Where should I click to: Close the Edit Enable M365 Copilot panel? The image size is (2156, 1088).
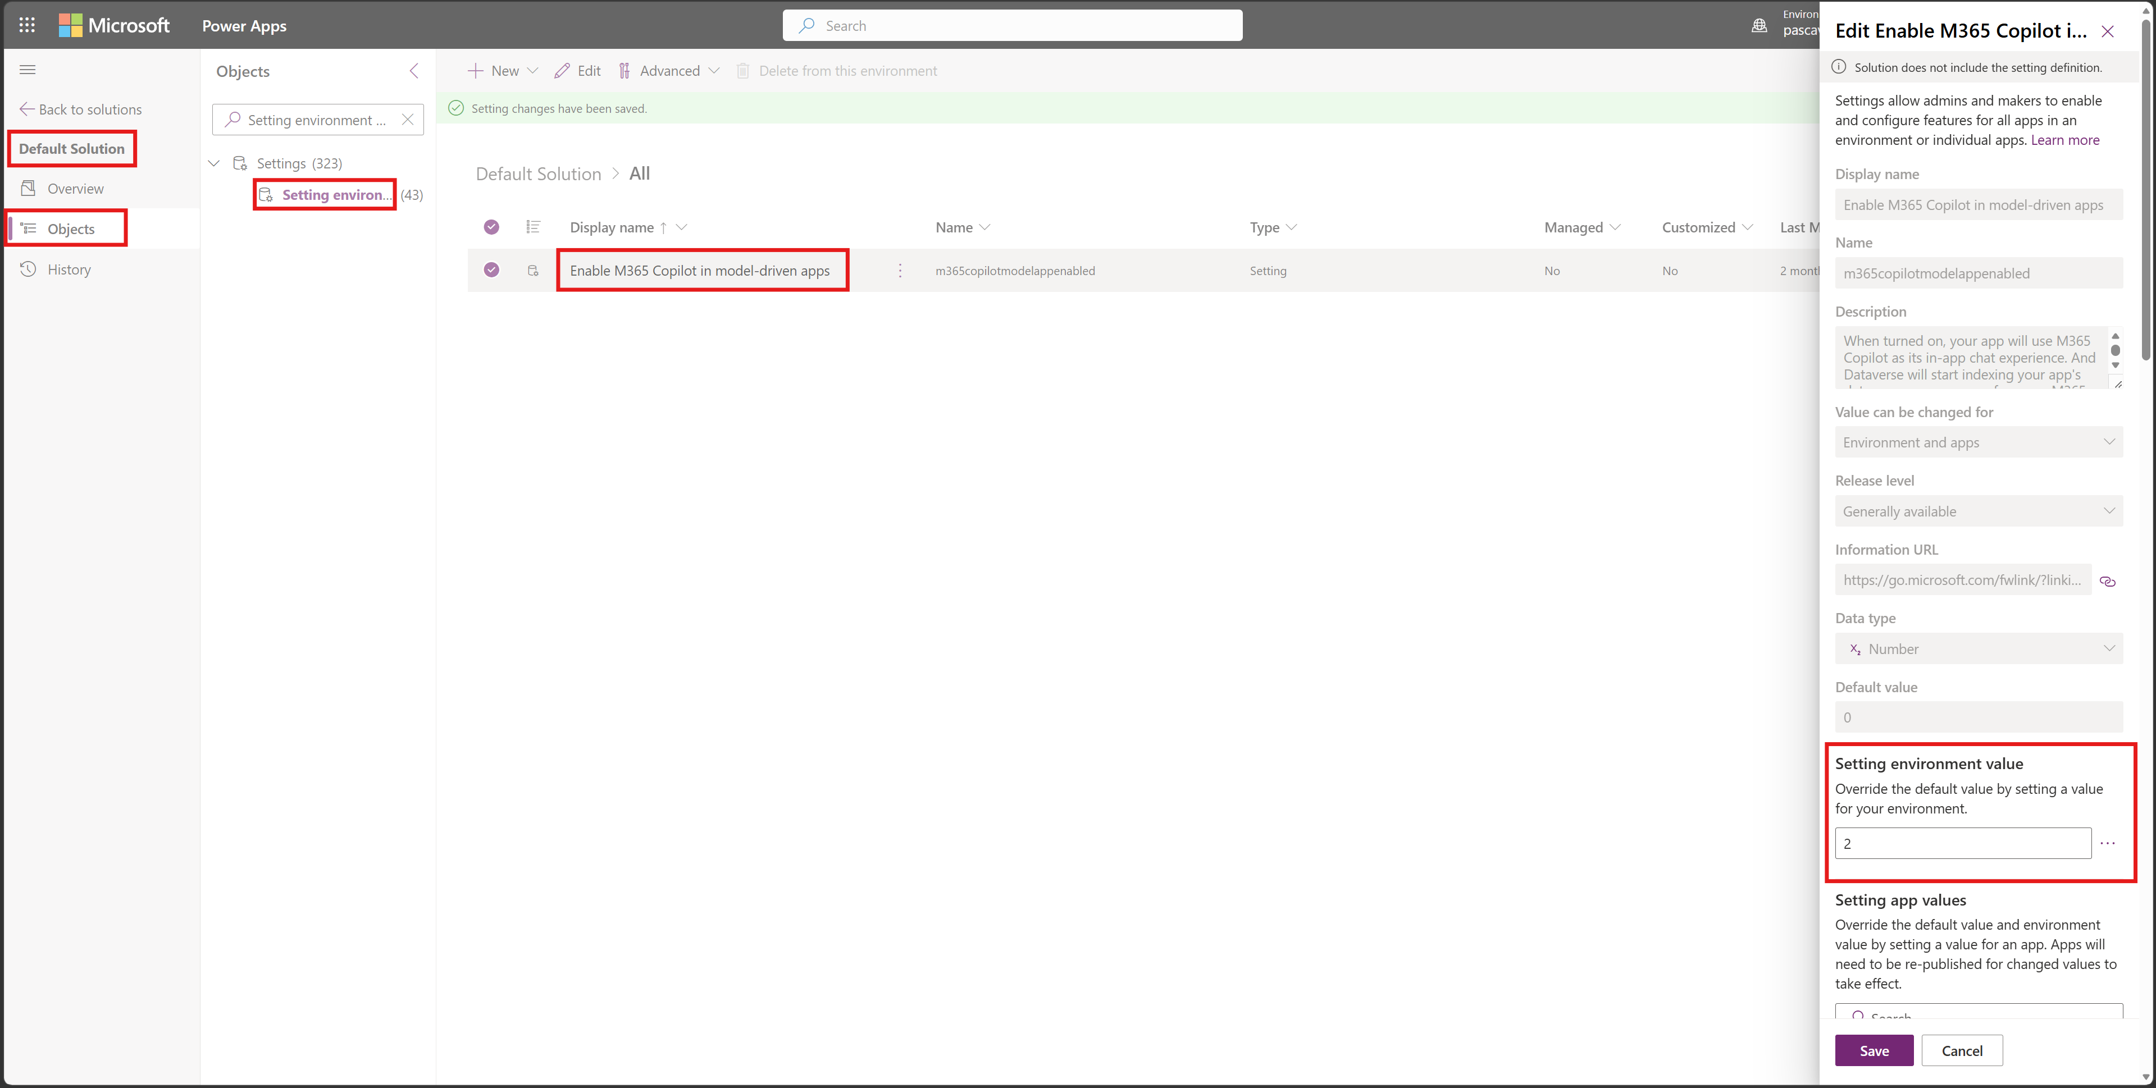click(2108, 31)
